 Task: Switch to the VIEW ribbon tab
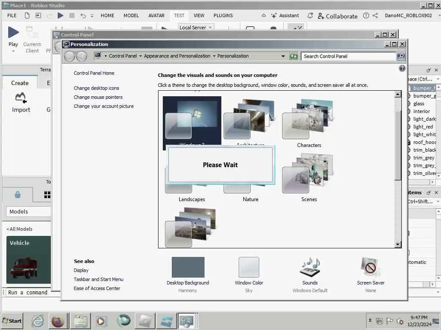tap(199, 16)
